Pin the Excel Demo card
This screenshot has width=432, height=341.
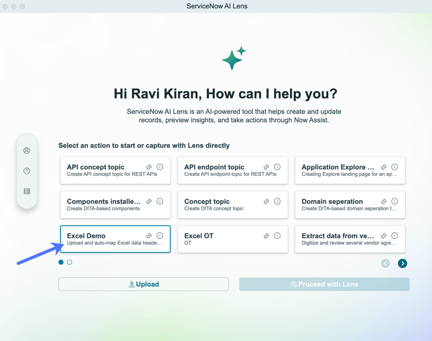click(149, 236)
